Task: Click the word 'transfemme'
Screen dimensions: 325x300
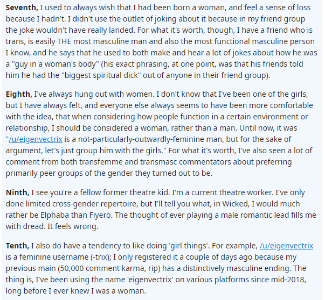Action: (x=101, y=162)
